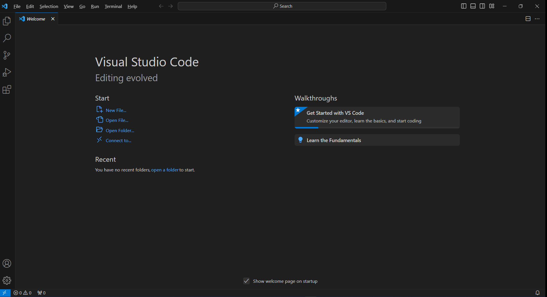The width and height of the screenshot is (547, 297).
Task: Open the Source Control view
Action: [7, 55]
